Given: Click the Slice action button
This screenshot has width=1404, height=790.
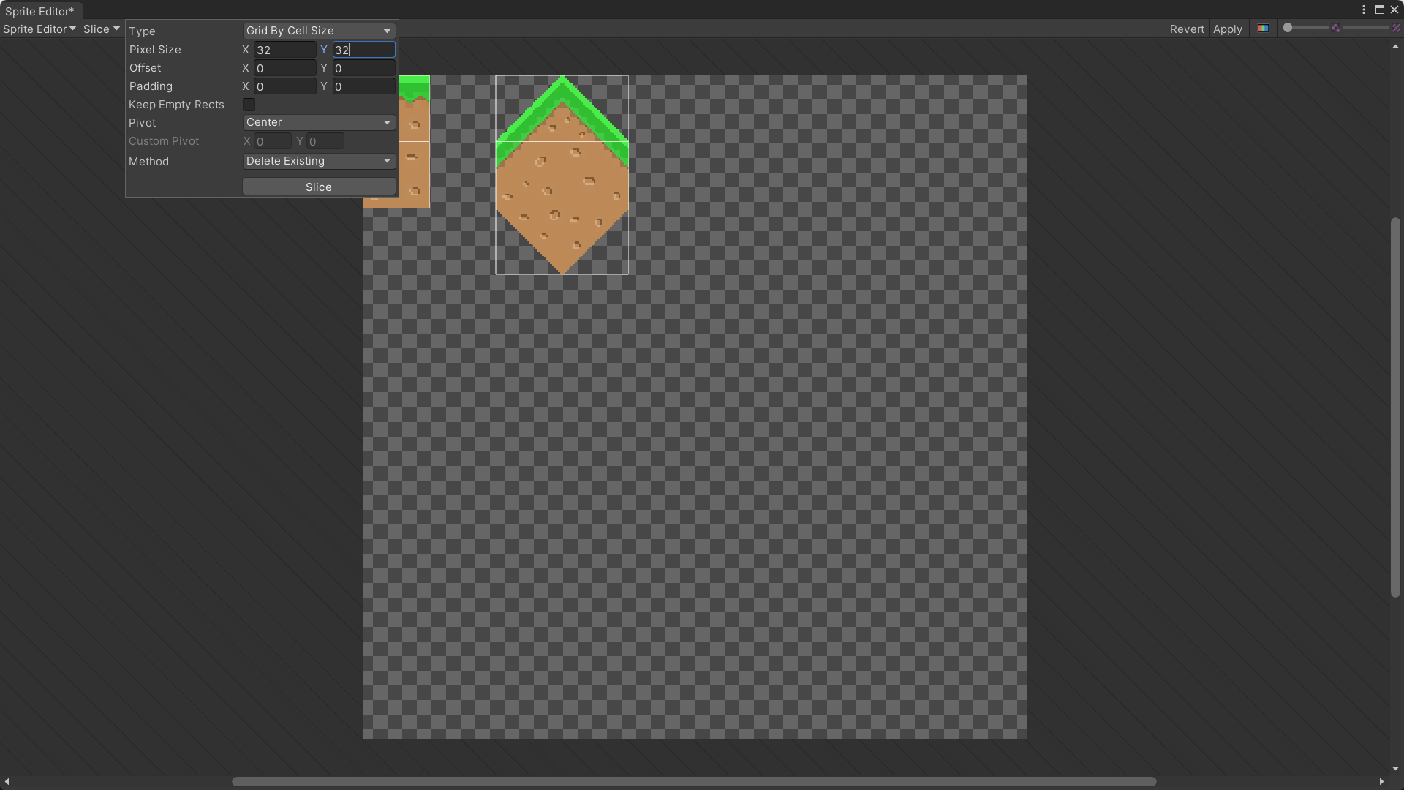Looking at the screenshot, I should [318, 187].
